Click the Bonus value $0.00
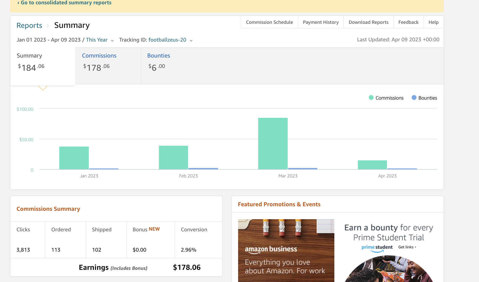 (x=140, y=250)
